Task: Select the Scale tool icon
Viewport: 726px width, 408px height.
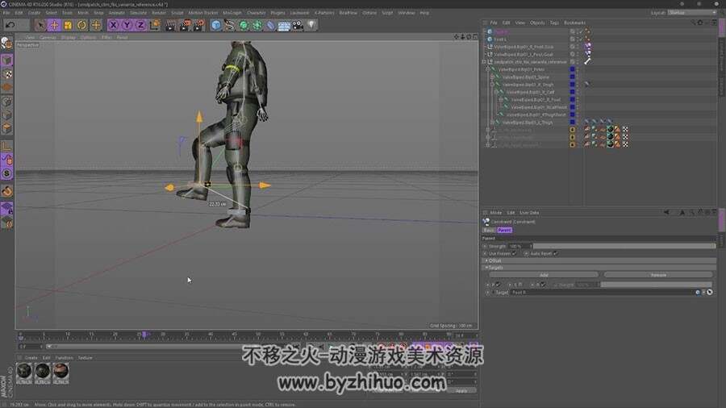Action: [x=68, y=25]
